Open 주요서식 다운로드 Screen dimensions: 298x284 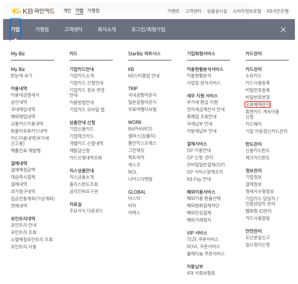tap(86, 211)
